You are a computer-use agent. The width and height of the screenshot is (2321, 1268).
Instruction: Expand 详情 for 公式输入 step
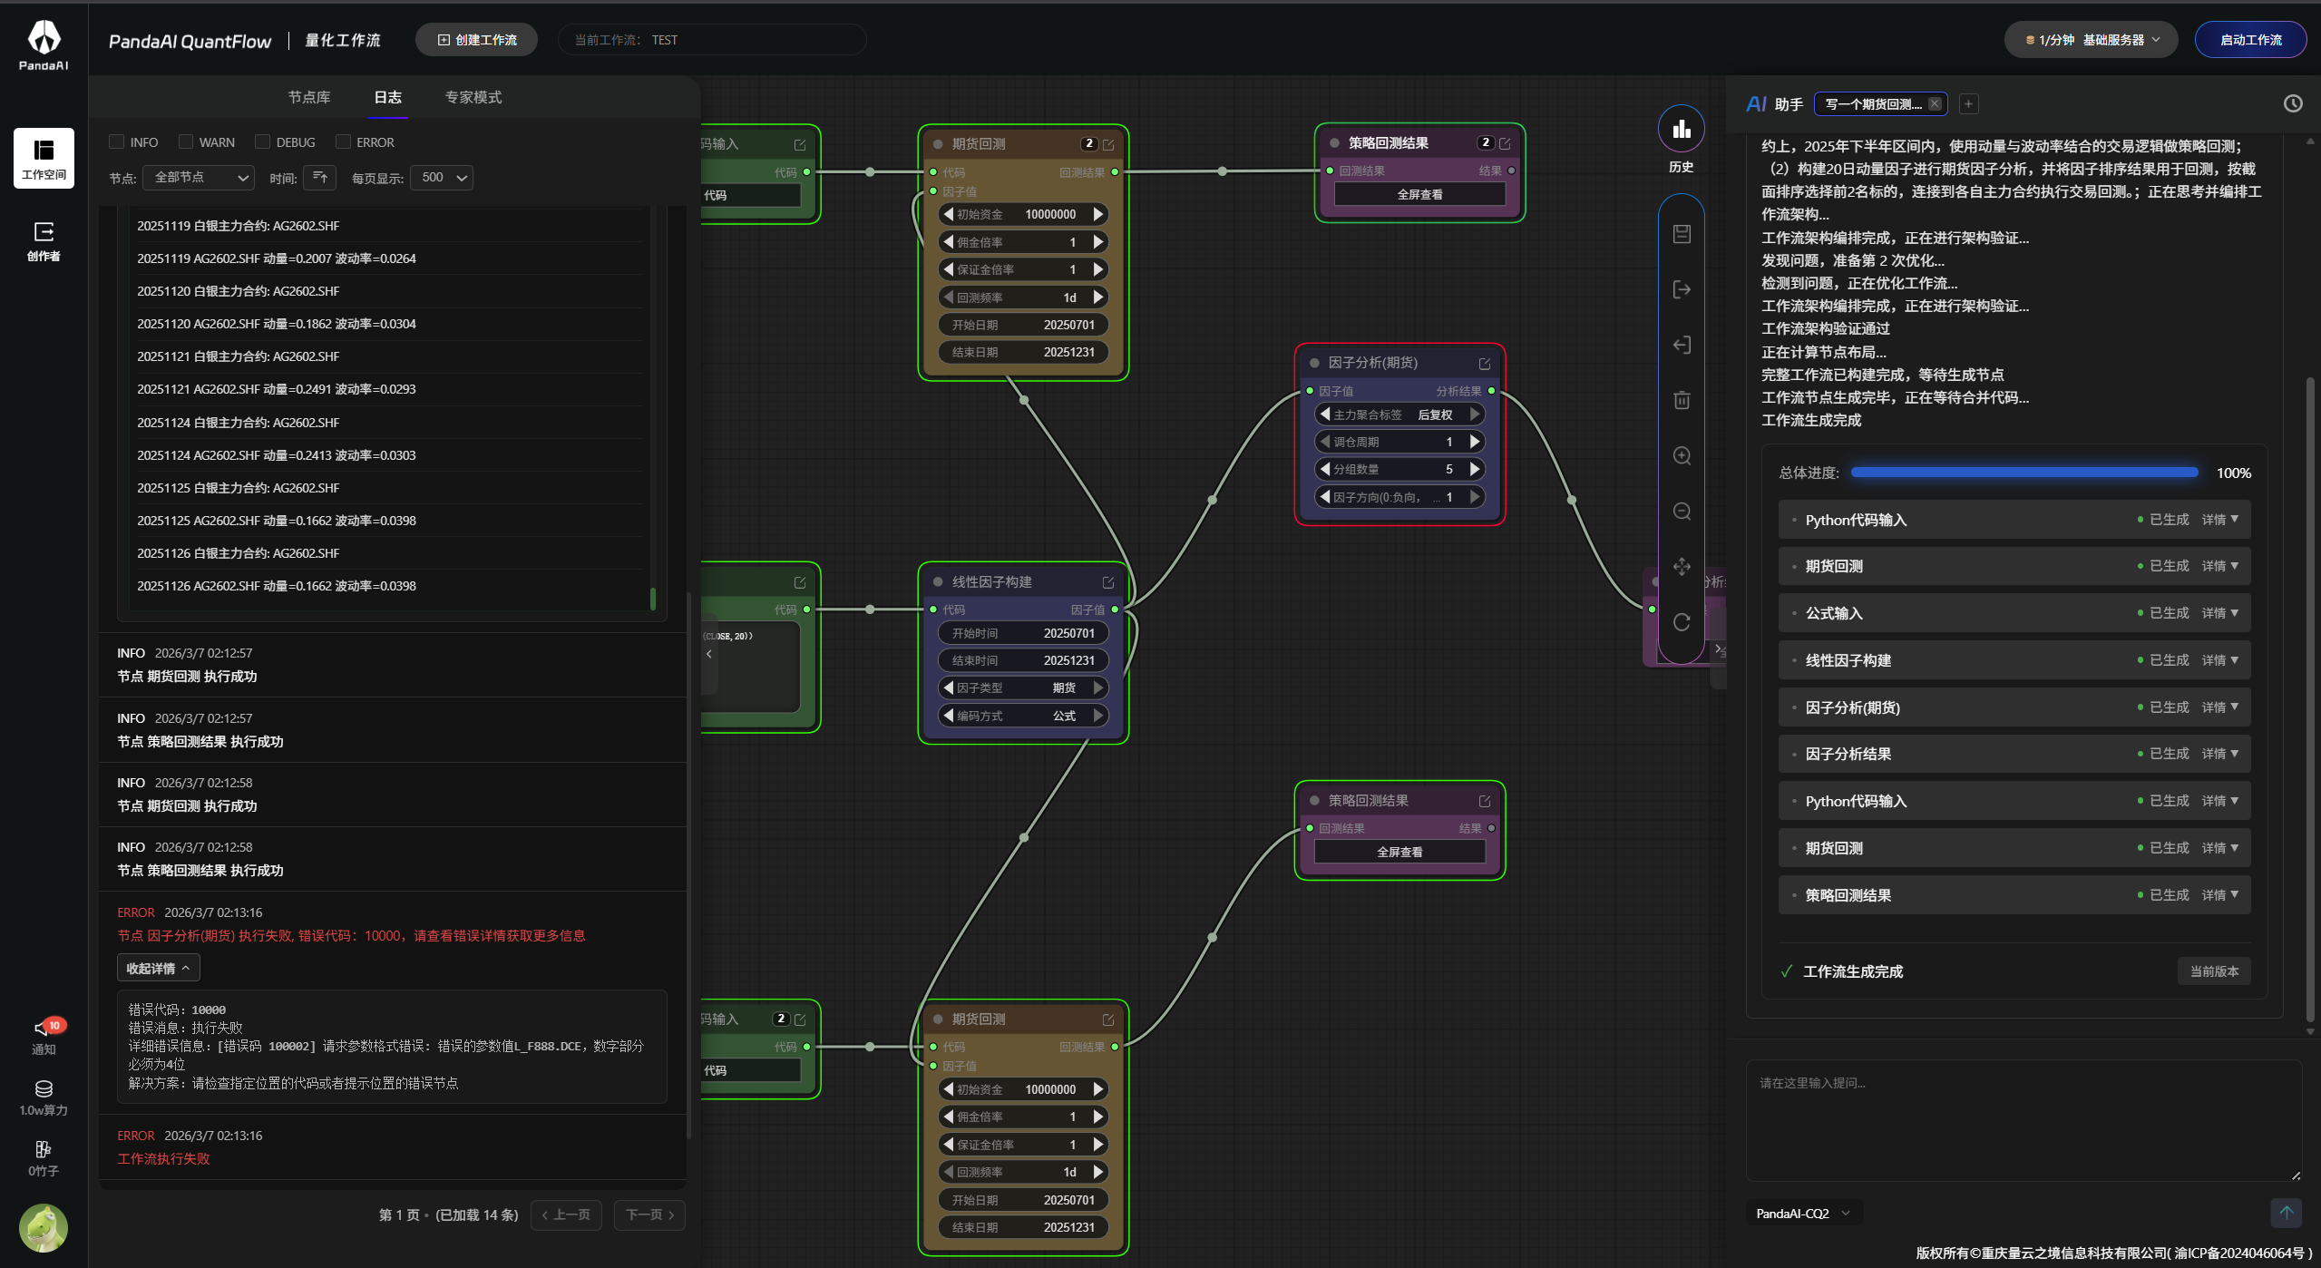[x=2219, y=613]
